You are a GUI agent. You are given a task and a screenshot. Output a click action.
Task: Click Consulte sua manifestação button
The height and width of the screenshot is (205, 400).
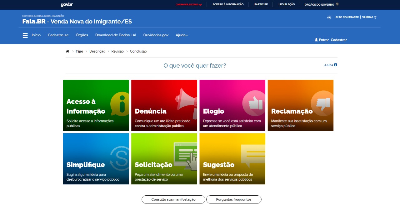tap(173, 199)
